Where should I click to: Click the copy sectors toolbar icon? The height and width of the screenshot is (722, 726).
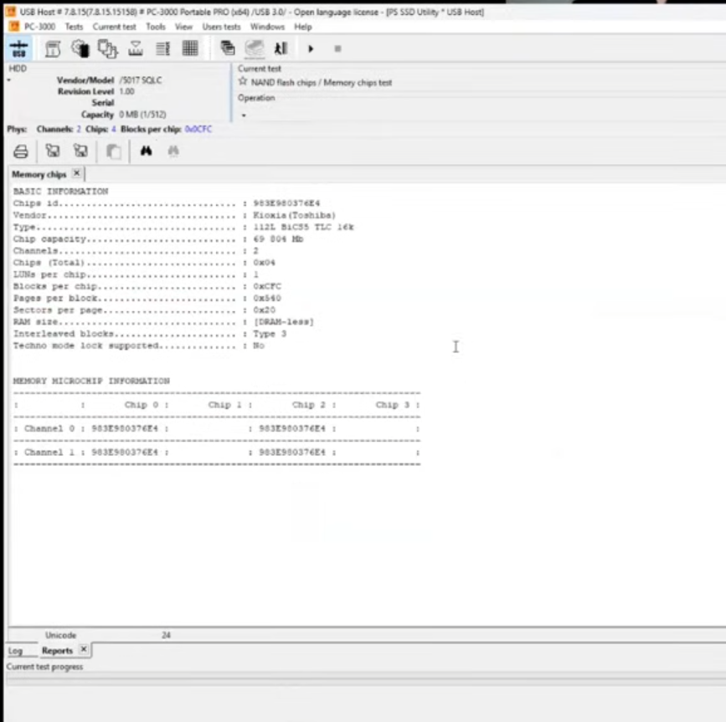pyautogui.click(x=107, y=49)
